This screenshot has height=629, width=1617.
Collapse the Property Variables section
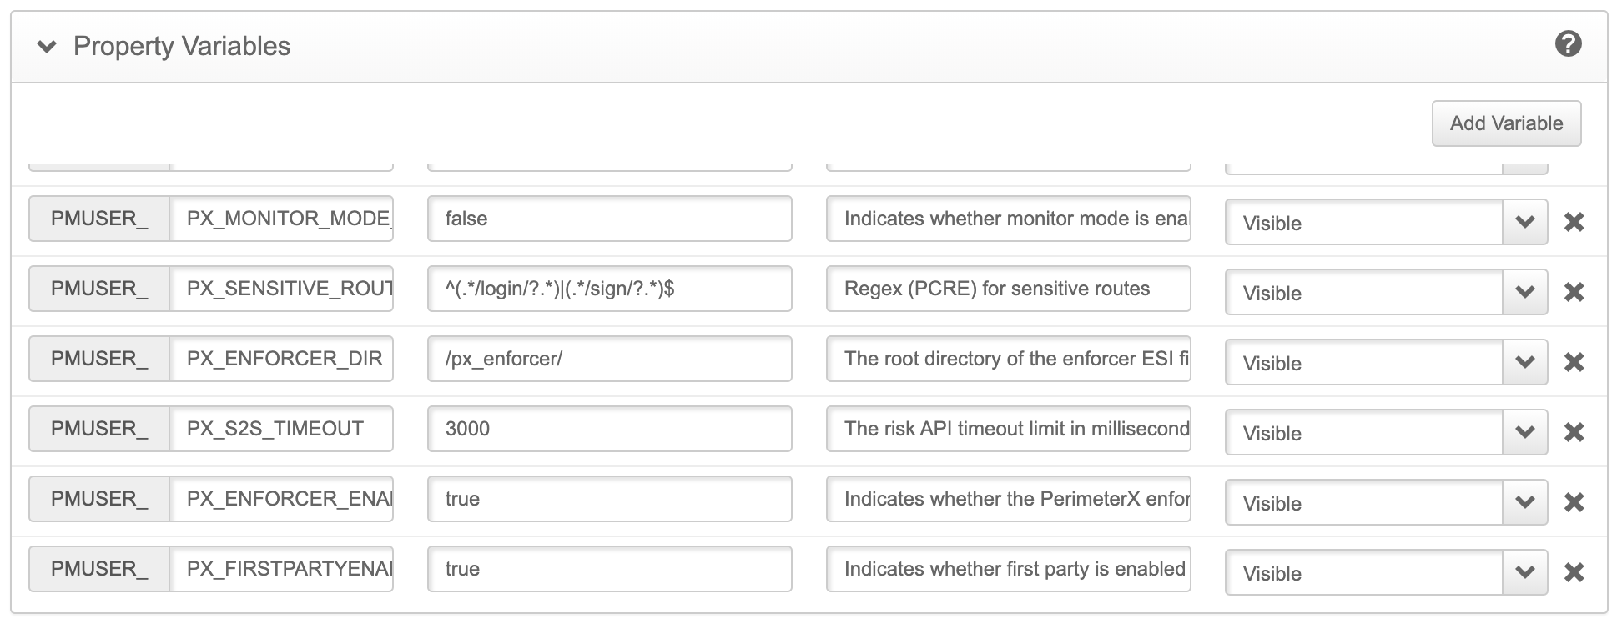47,47
